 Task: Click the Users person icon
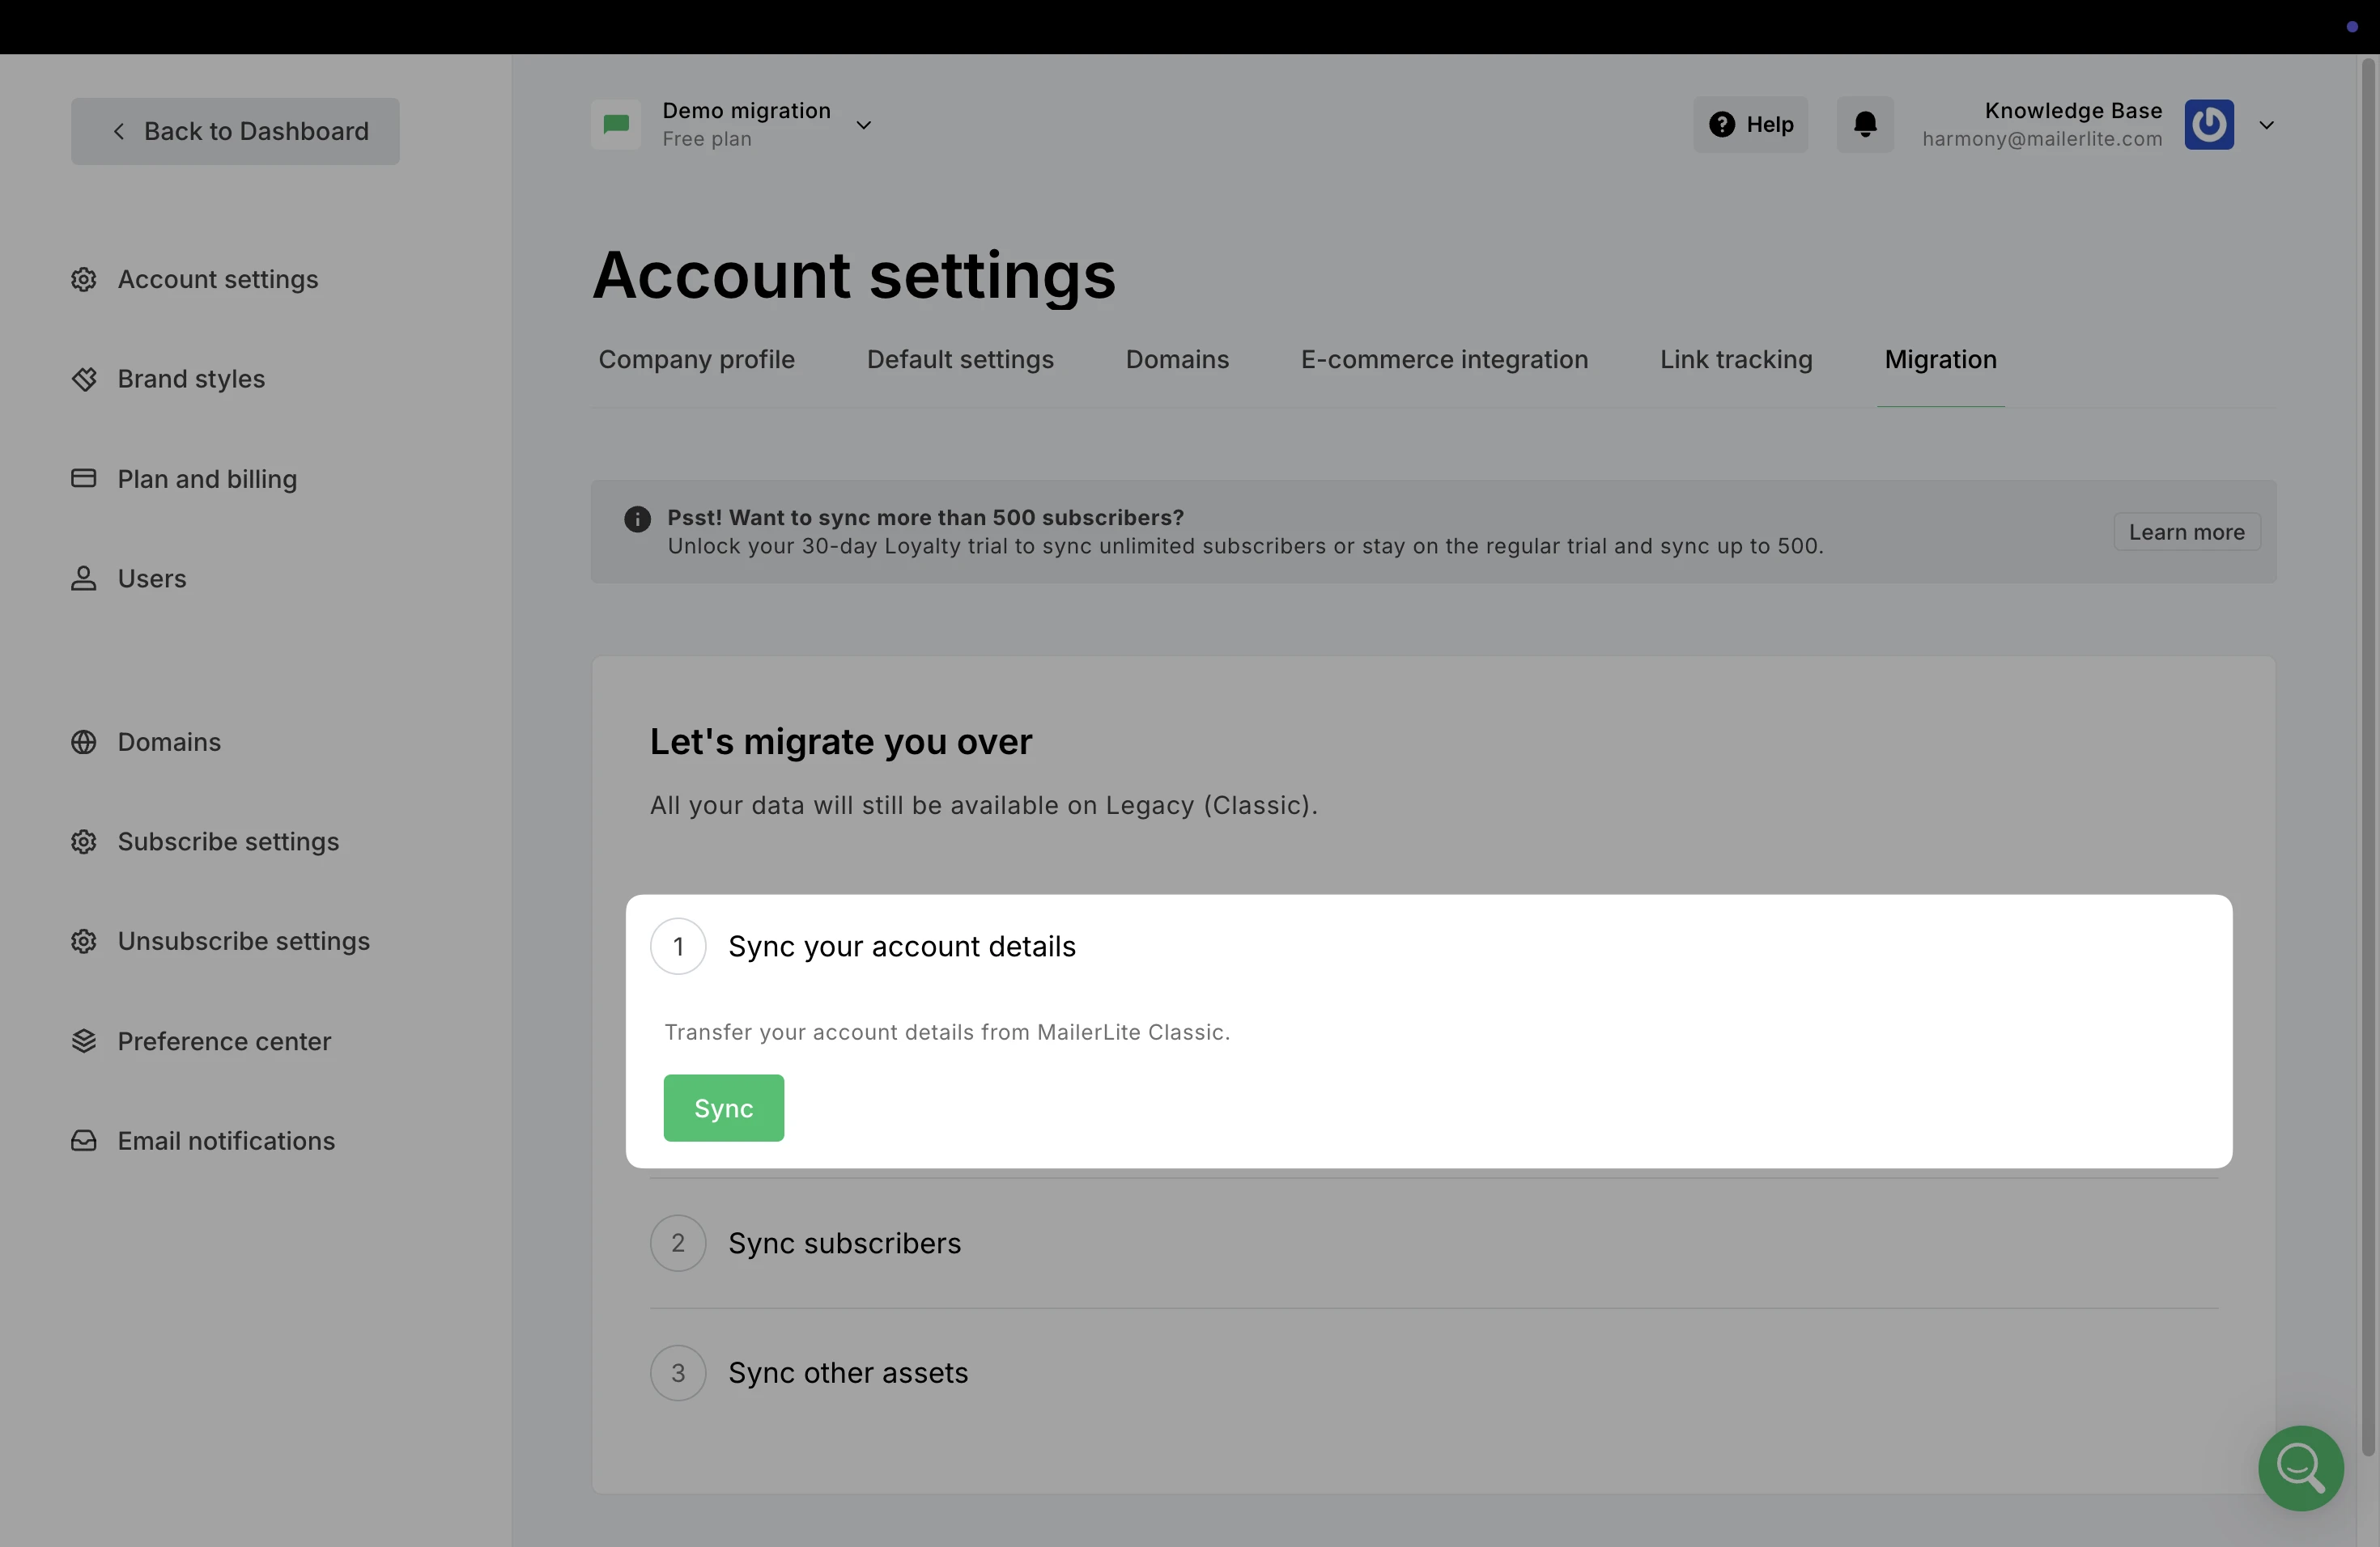[84, 579]
